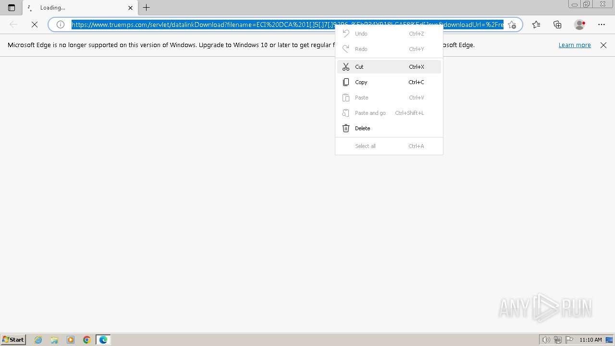615x346 pixels.
Task: Add this page to favorites star icon
Action: [x=512, y=25]
